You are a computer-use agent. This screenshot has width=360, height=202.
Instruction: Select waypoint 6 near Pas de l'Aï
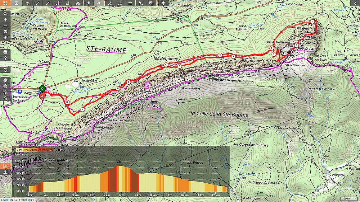297,45
